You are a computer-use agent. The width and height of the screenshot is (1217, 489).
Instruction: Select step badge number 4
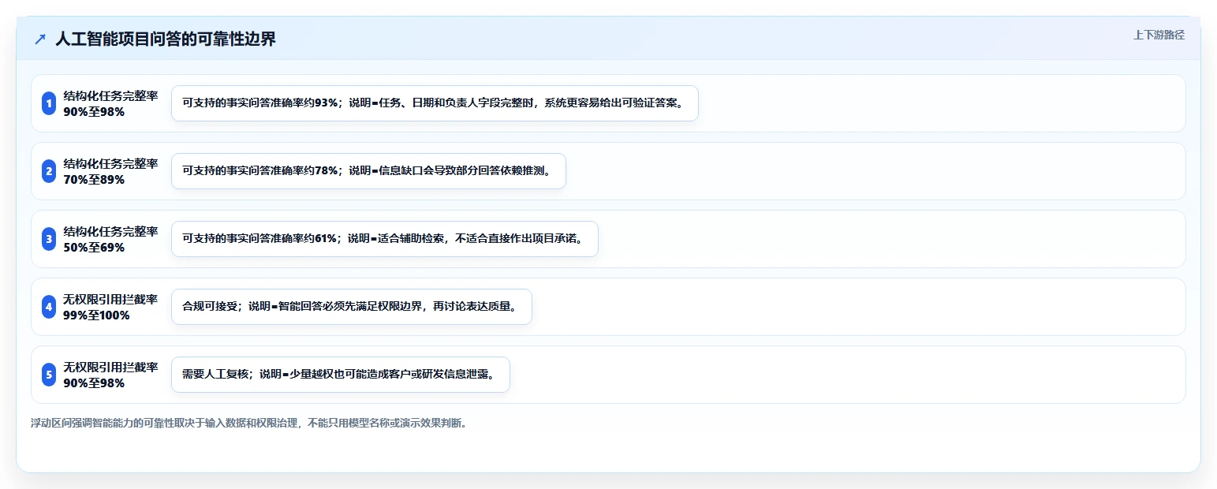click(49, 307)
